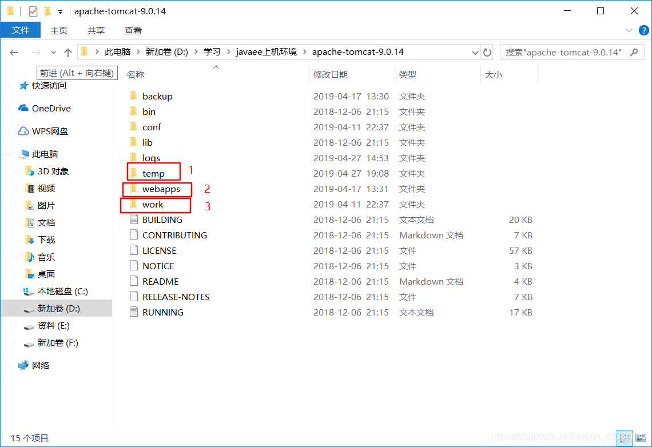
Task: Select the BUILDING text file icon
Action: click(x=133, y=219)
